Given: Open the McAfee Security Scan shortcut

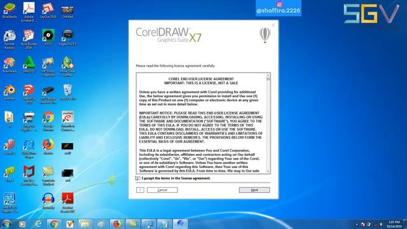Looking at the screenshot, I should [x=29, y=176].
